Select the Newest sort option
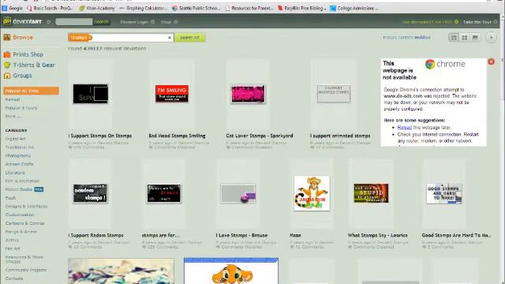Viewport: 505px width, 284px height. point(13,99)
